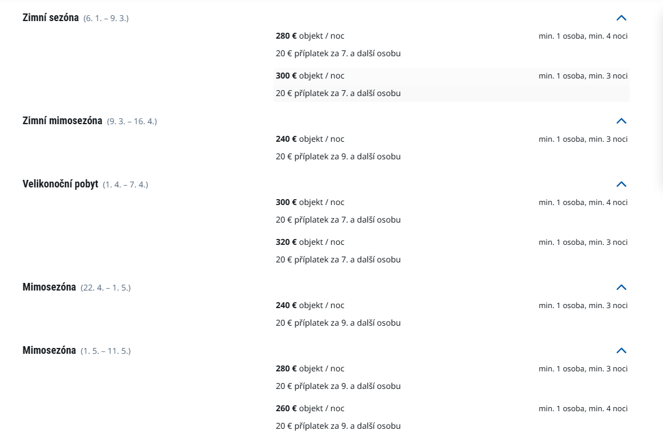Select the 300 € price in Zimní sezóna

286,76
